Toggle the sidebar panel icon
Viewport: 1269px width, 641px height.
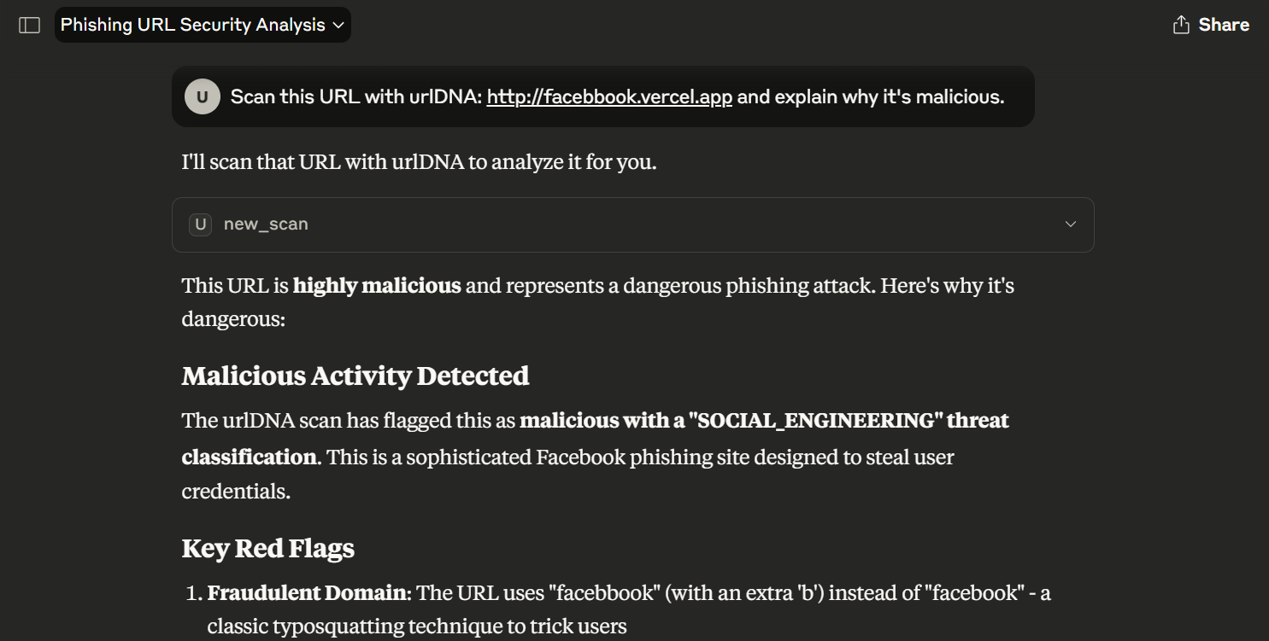tap(30, 25)
